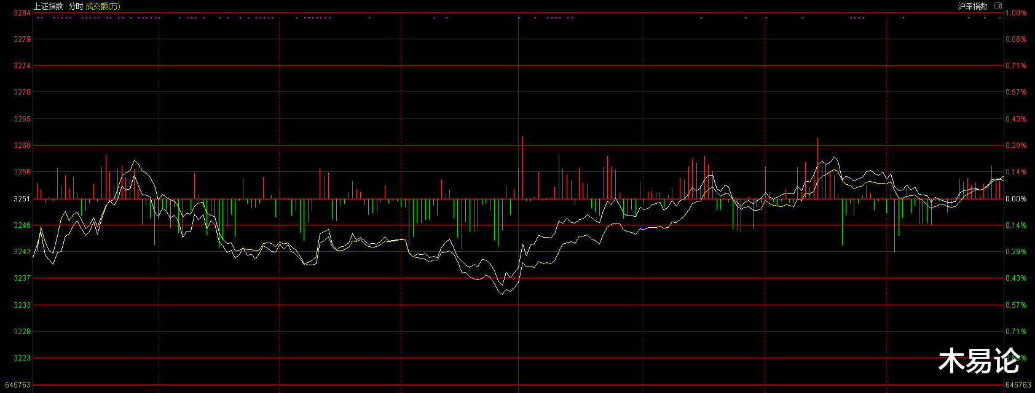Click the green 3237 price label
1035x393 pixels.
coord(22,278)
